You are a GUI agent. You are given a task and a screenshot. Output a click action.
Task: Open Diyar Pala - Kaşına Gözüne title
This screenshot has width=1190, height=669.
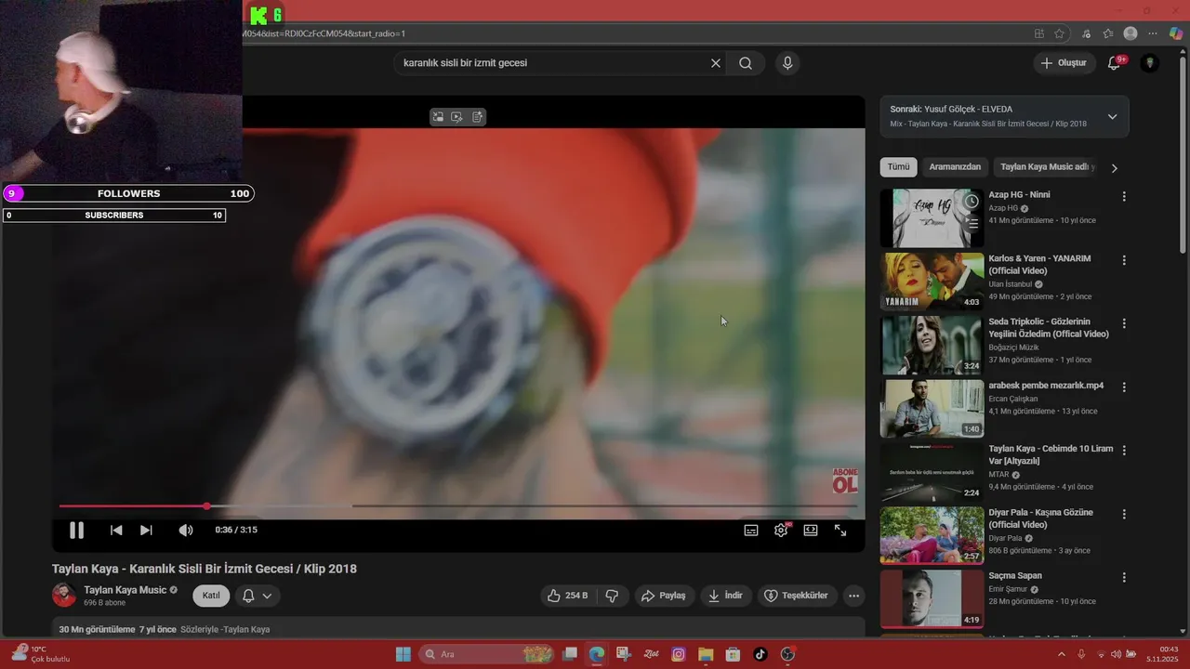click(1040, 518)
